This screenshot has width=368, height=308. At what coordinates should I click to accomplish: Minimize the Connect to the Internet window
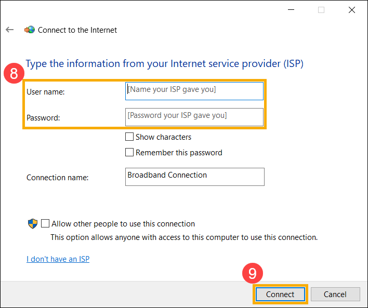click(291, 9)
